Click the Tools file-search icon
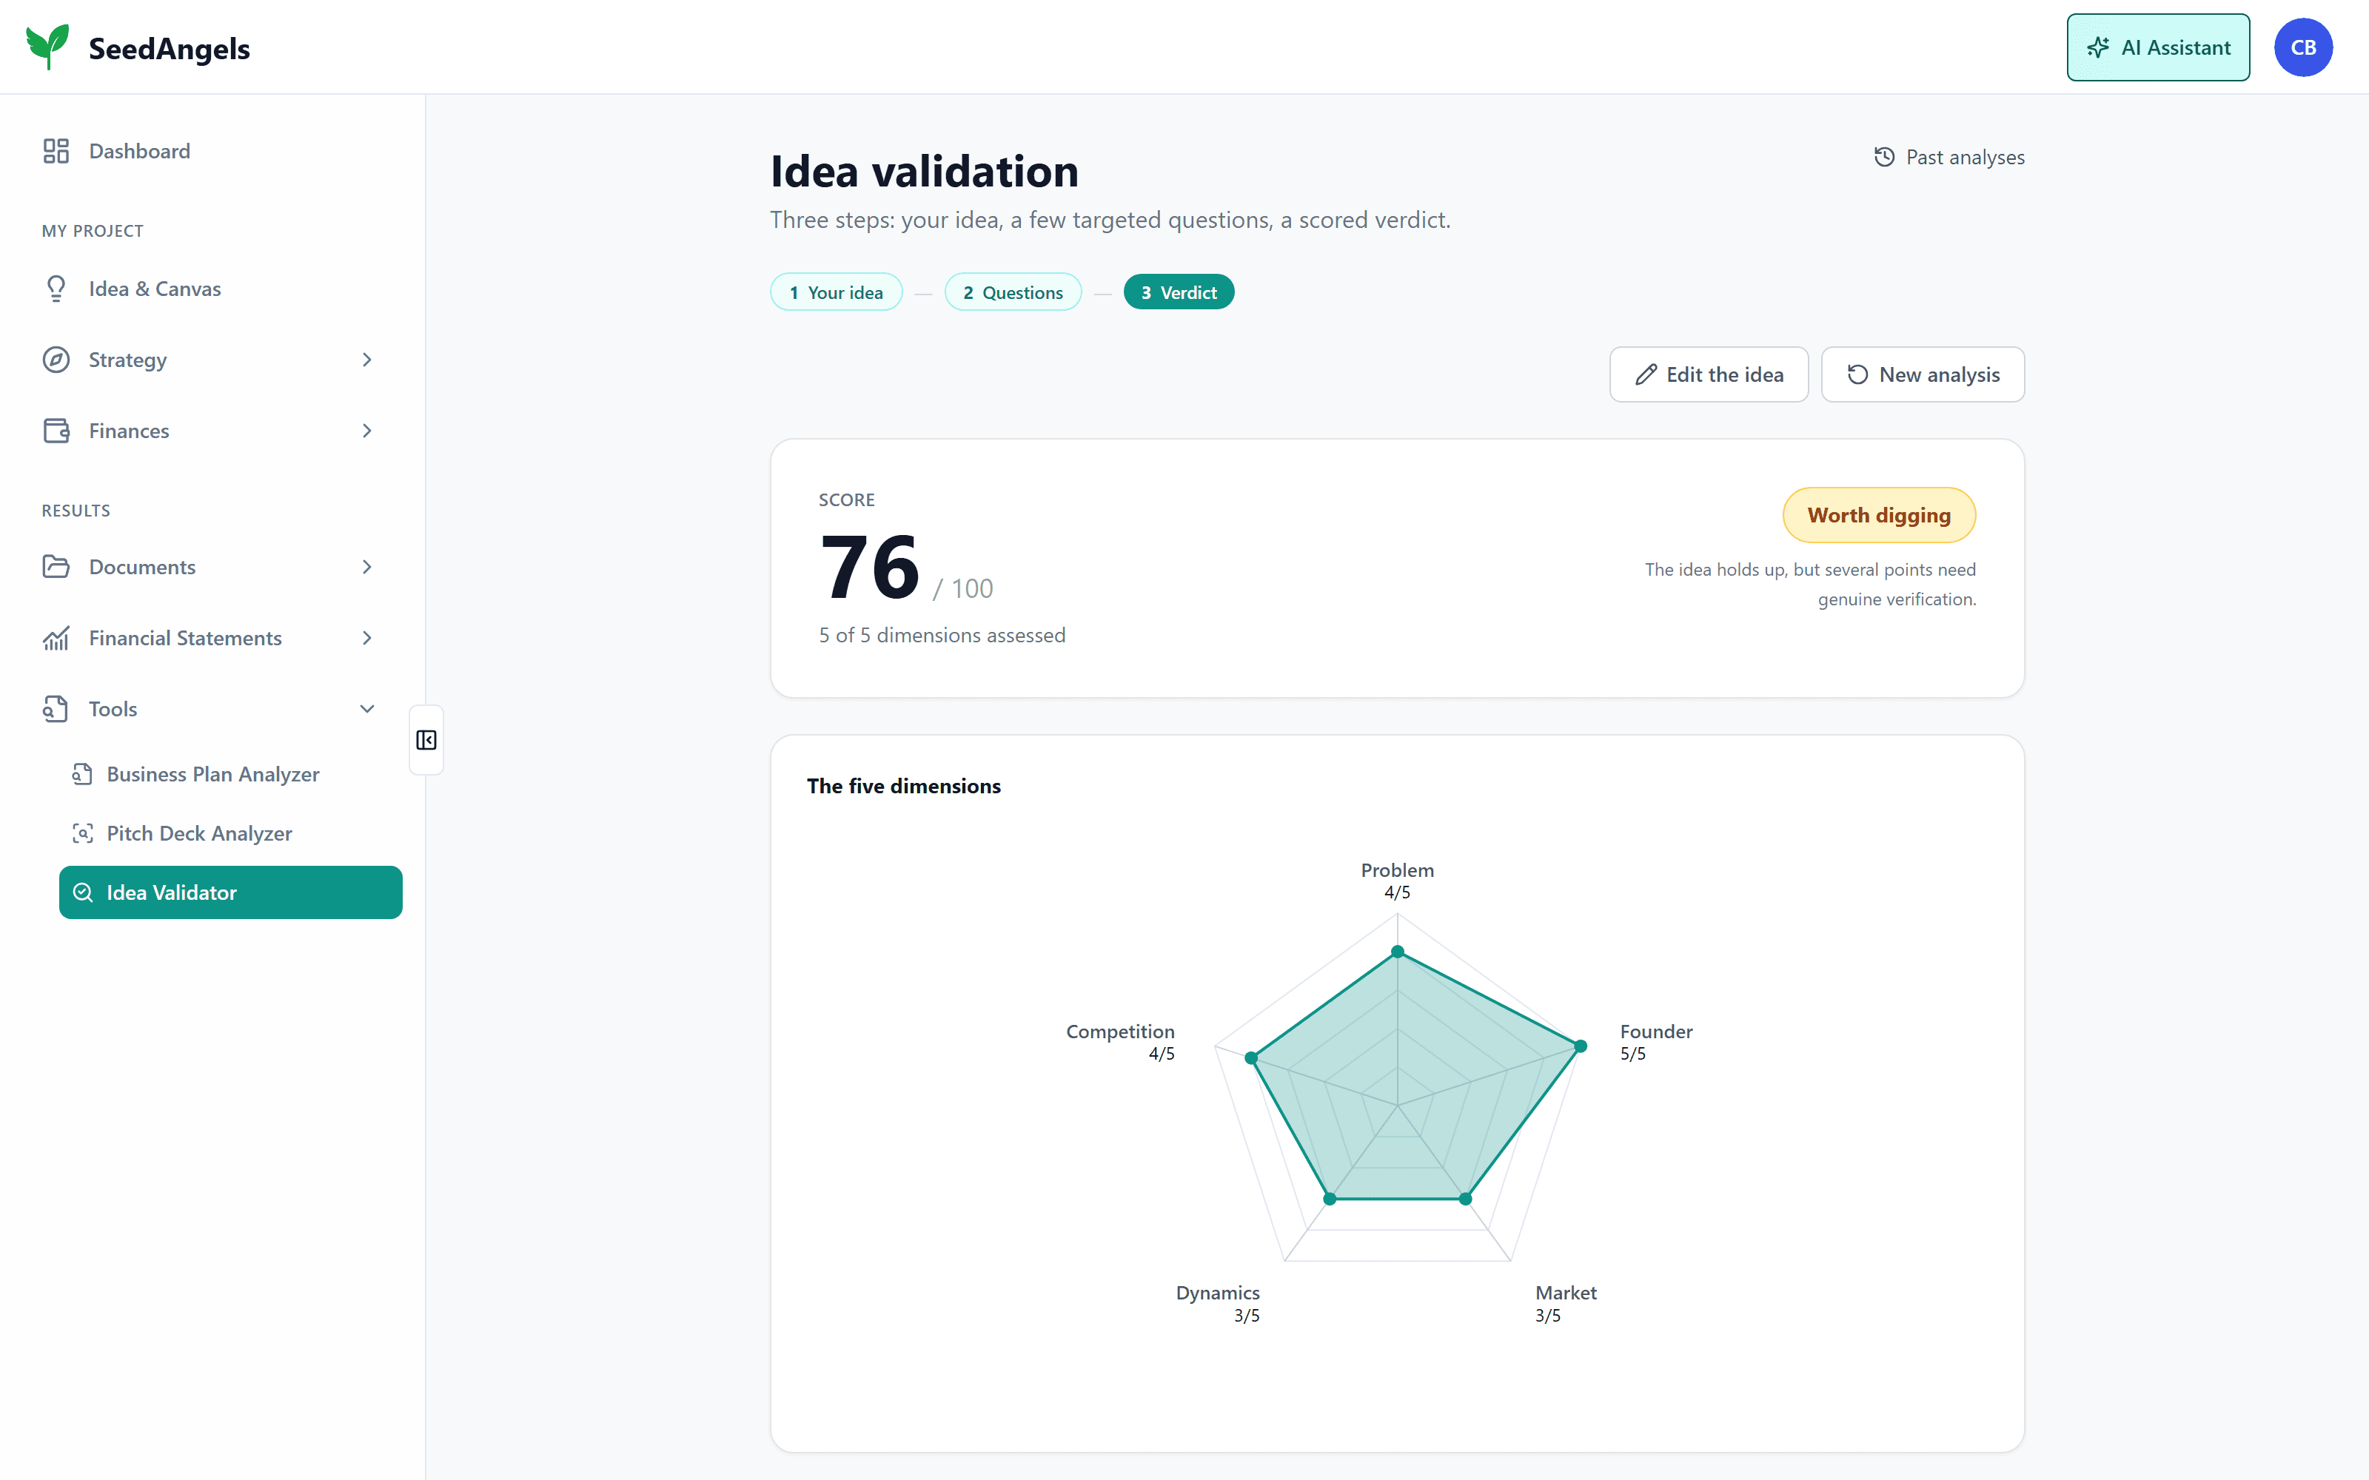 coord(56,709)
